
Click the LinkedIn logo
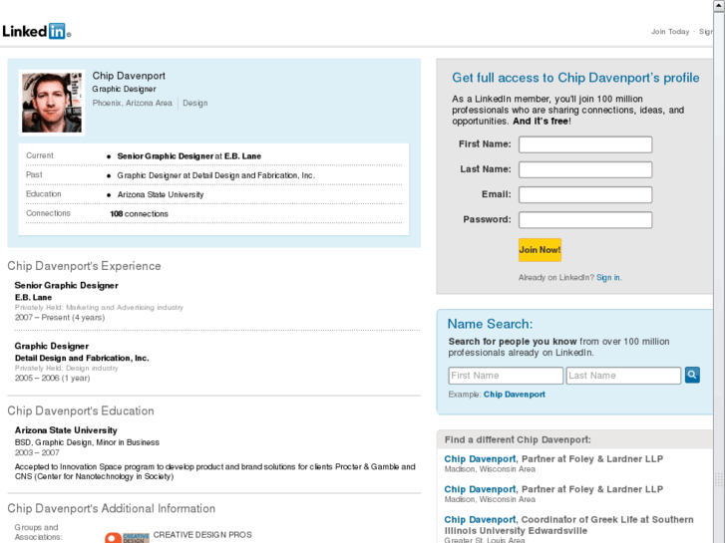click(37, 32)
